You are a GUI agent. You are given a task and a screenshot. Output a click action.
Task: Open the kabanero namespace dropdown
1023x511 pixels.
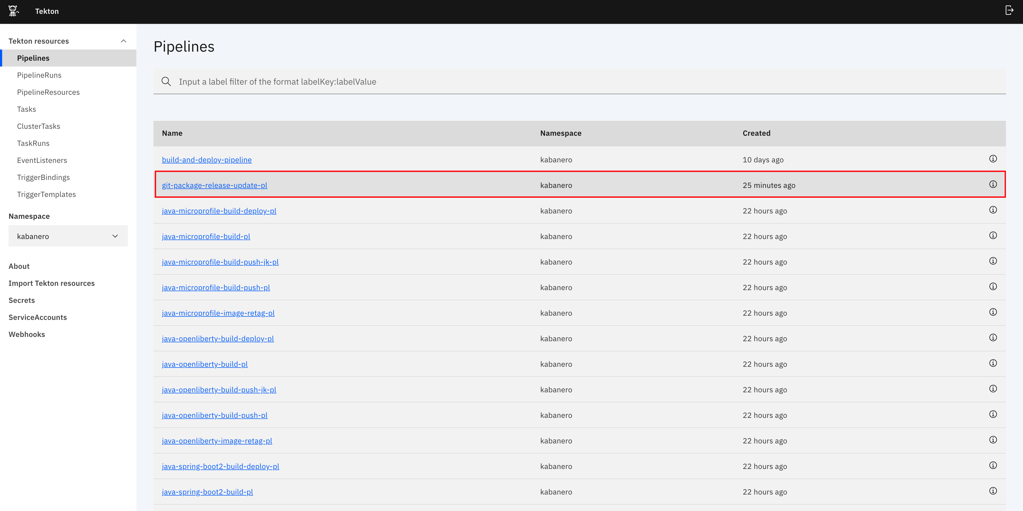click(68, 236)
